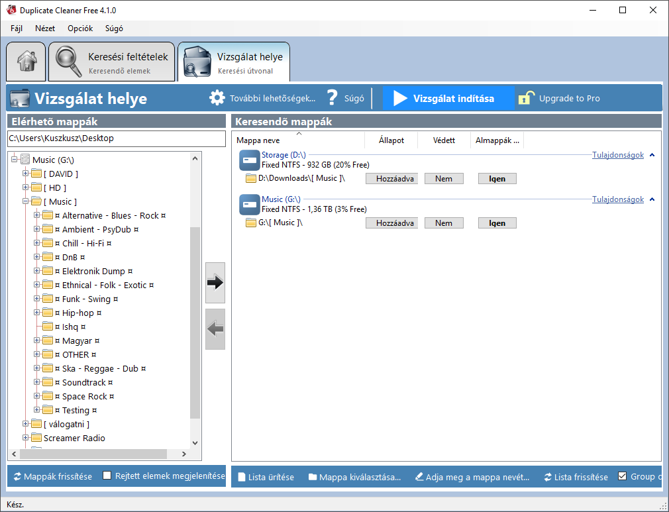Click the play icon of Vizsgálat indítása
The height and width of the screenshot is (512, 669).
[400, 98]
